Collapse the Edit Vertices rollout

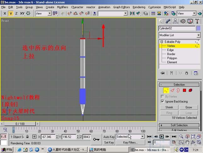pyautogui.click(x=179, y=130)
